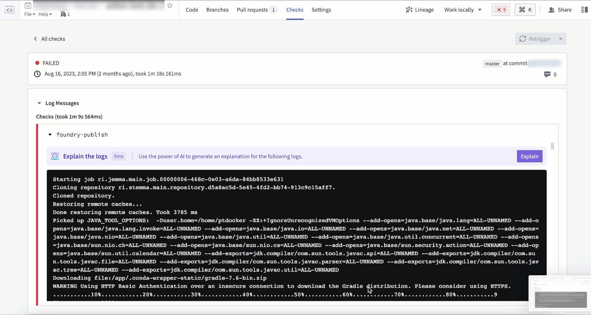Screen dimensions: 591x315
Task: Open the screenshot thumbnail preview at bottom right
Action: [x=560, y=293]
